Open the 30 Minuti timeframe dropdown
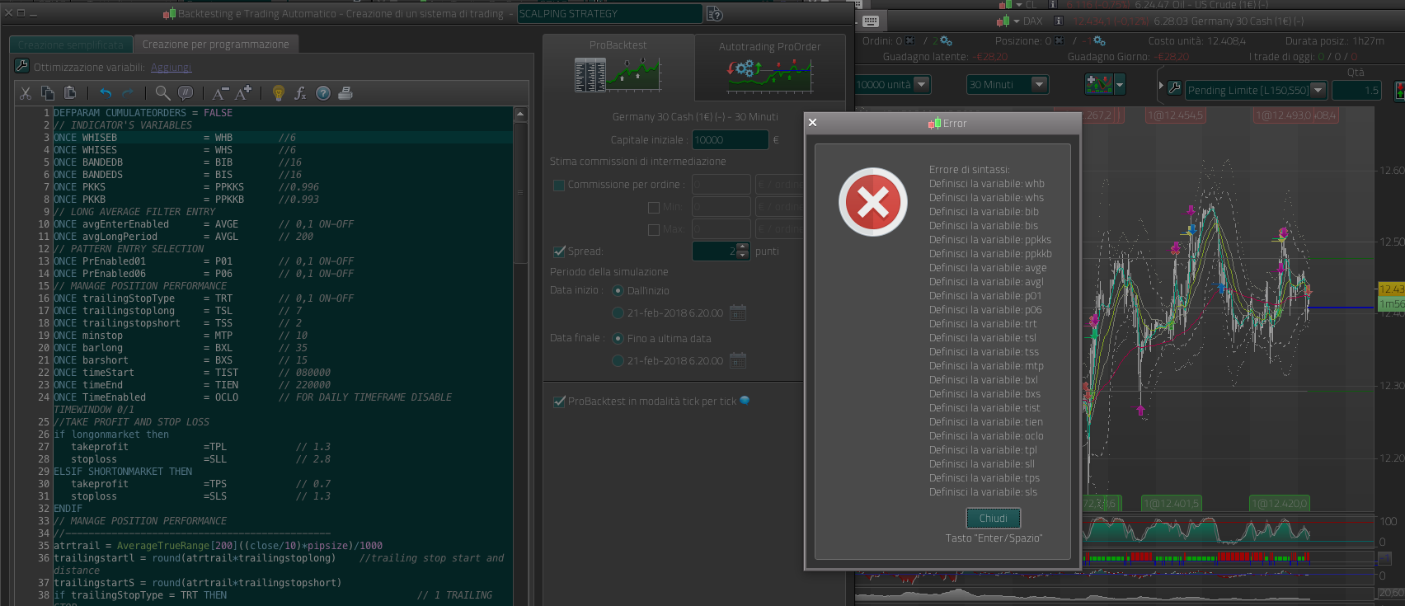This screenshot has height=606, width=1405. pyautogui.click(x=1039, y=84)
